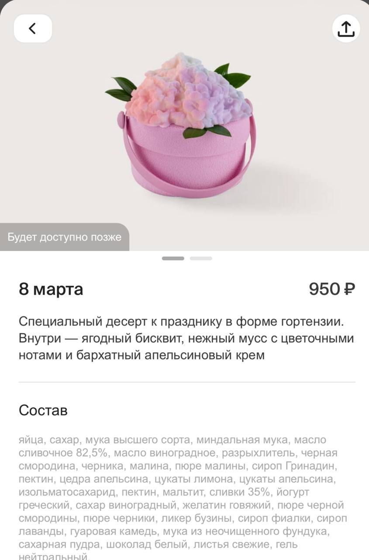Tap the 950 ₽ price label
This screenshot has height=560, width=369.
coord(332,289)
